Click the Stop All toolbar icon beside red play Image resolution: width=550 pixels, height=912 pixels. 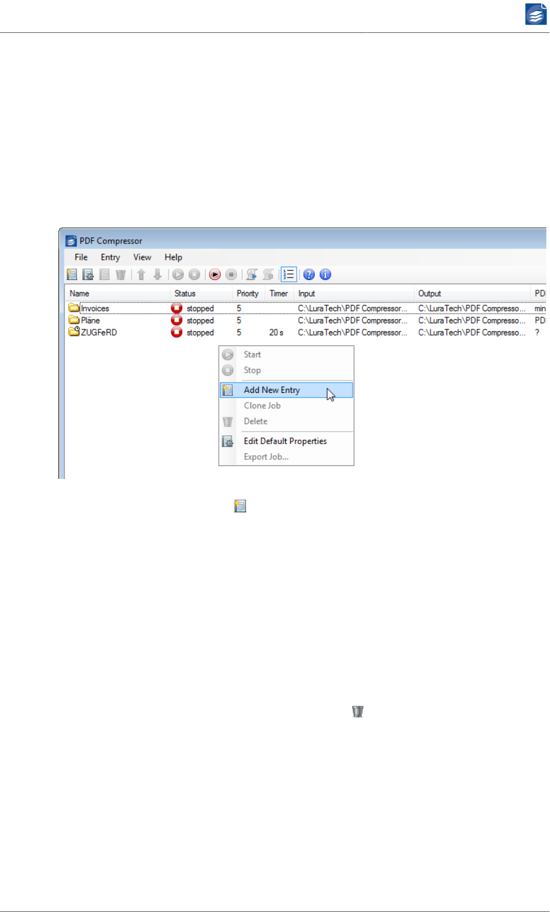tap(231, 275)
